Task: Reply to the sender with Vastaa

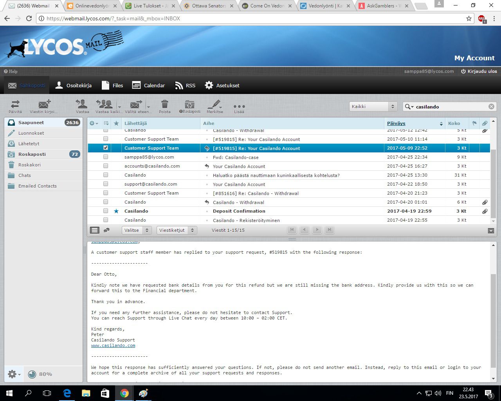Action: point(82,107)
